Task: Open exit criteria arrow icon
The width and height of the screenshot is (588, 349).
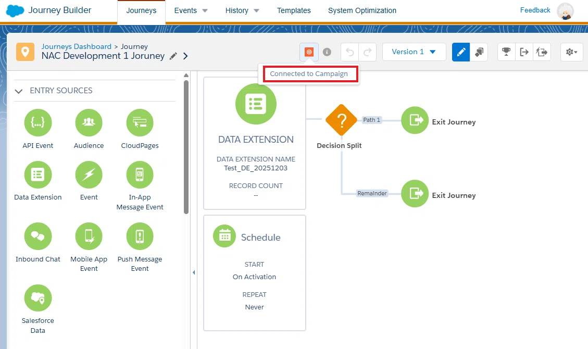Action: coord(524,52)
